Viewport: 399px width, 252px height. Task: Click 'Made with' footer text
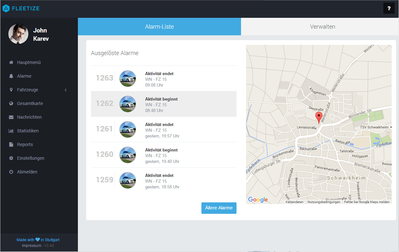26,240
